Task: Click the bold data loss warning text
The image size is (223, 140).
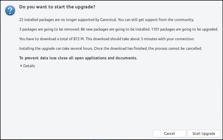Action: (x=78, y=58)
